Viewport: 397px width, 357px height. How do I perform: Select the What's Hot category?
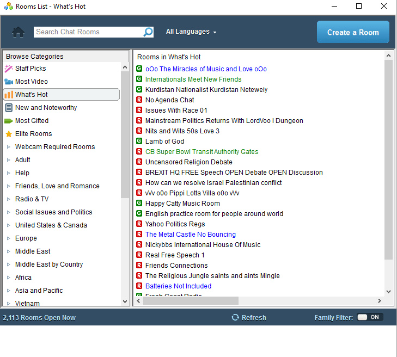32,95
